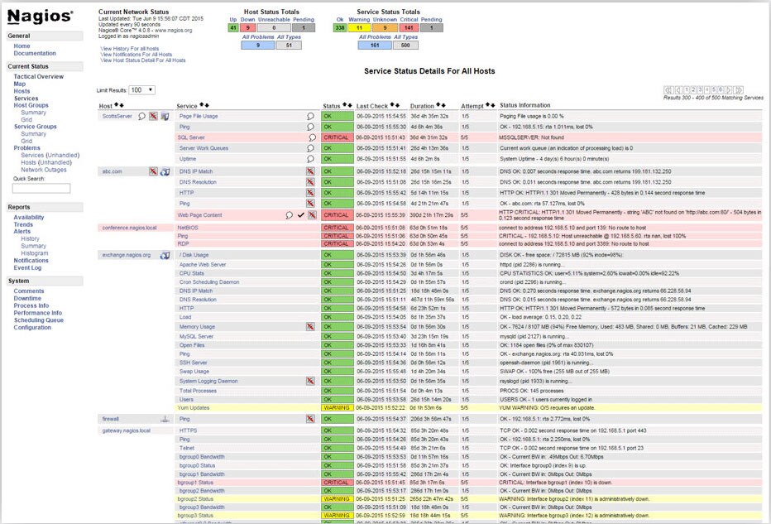Open comment bubble on Uptime row
Viewport: 771px width, 524px height.
coord(310,159)
